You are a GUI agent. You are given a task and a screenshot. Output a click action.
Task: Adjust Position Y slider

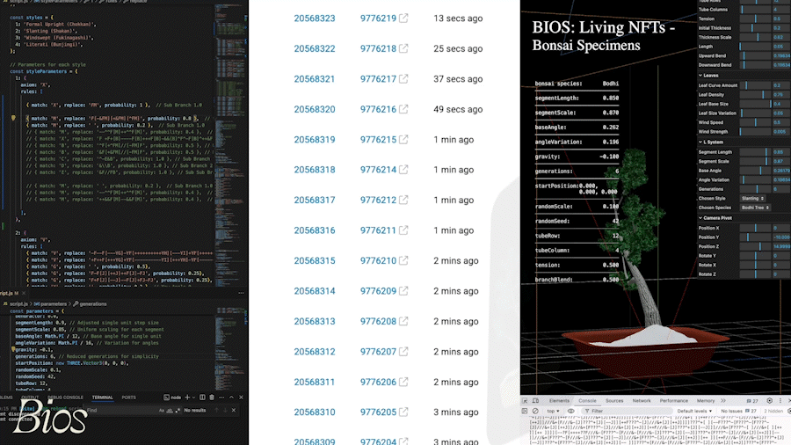coord(755,237)
